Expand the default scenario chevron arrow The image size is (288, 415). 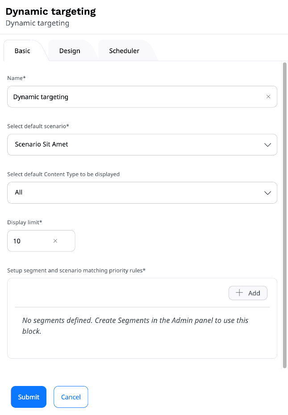coord(267,145)
